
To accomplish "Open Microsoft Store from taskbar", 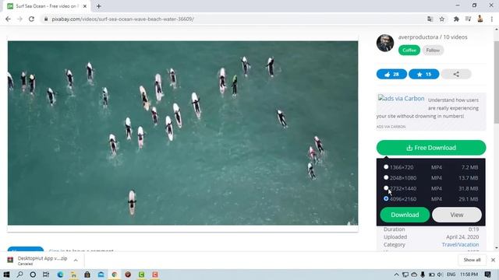I will pos(87,275).
